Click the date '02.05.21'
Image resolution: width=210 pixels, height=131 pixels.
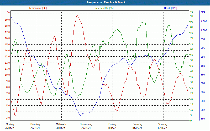[x=163, y=128]
